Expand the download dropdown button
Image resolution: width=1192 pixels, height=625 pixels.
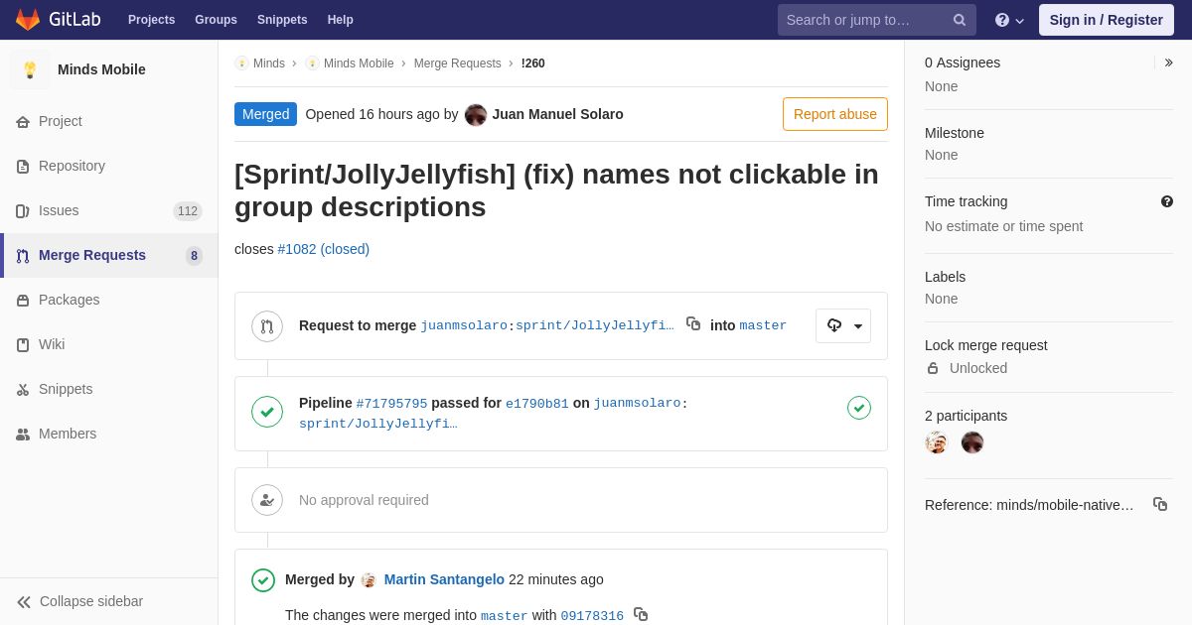tap(843, 325)
